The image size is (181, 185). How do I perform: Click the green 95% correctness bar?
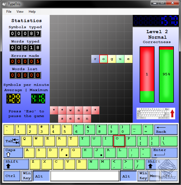pos(166,75)
